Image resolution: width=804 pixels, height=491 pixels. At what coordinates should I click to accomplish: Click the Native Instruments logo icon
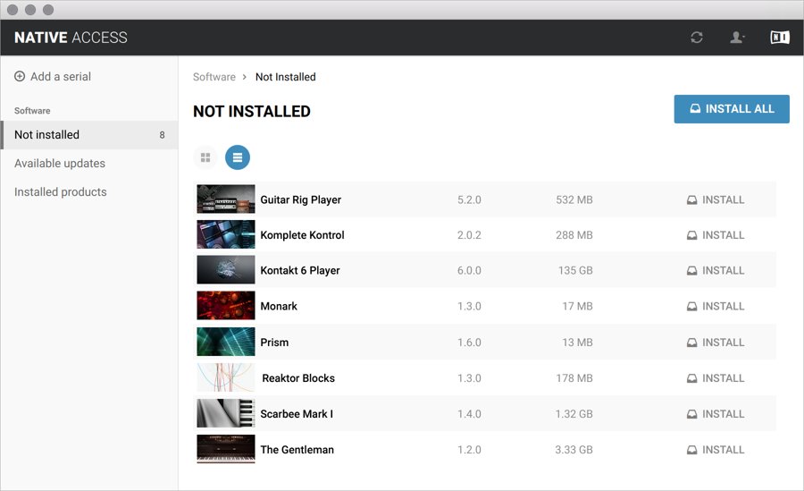pyautogui.click(x=780, y=38)
